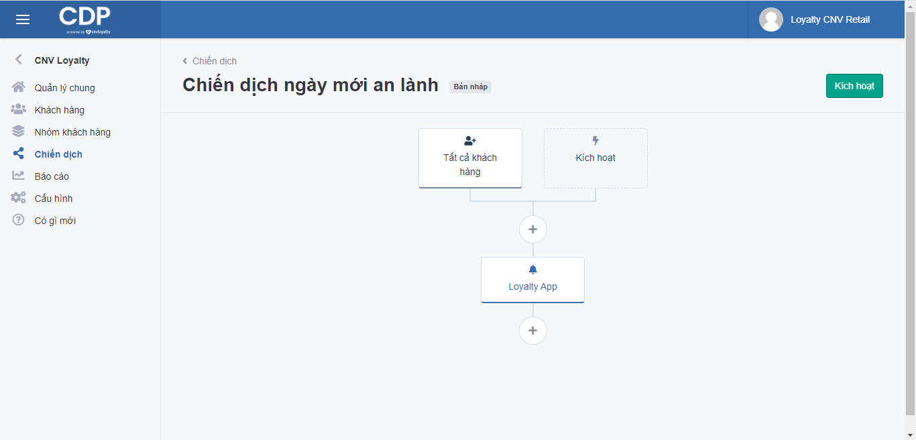Click the Cấu hình gears icon
This screenshot has width=916, height=440.
(x=19, y=198)
